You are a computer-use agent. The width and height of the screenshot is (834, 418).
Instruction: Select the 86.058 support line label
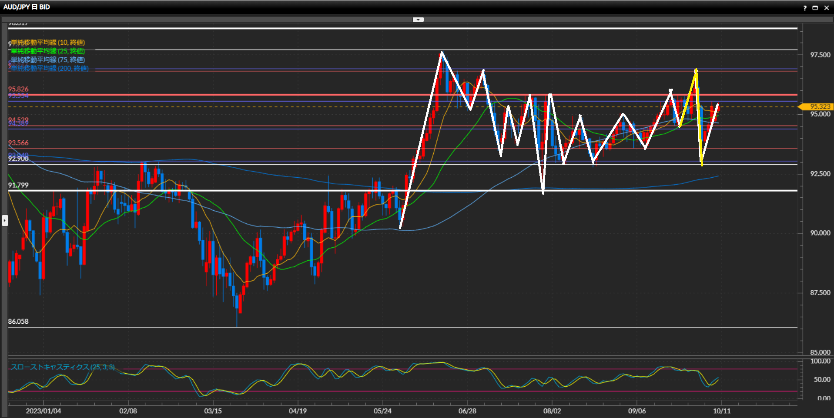click(18, 322)
